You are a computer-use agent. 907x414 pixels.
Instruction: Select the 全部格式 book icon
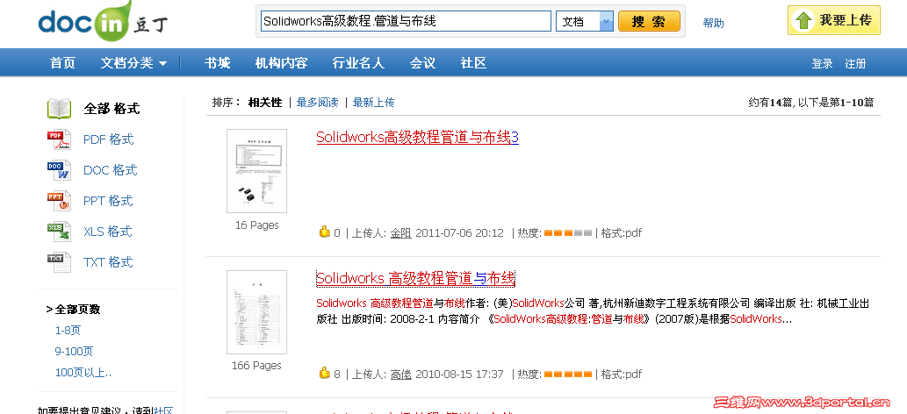point(59,109)
